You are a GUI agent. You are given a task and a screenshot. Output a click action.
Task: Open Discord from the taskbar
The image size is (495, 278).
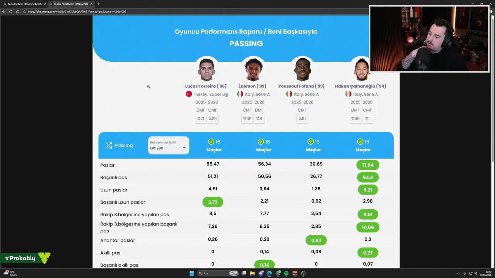(261, 273)
